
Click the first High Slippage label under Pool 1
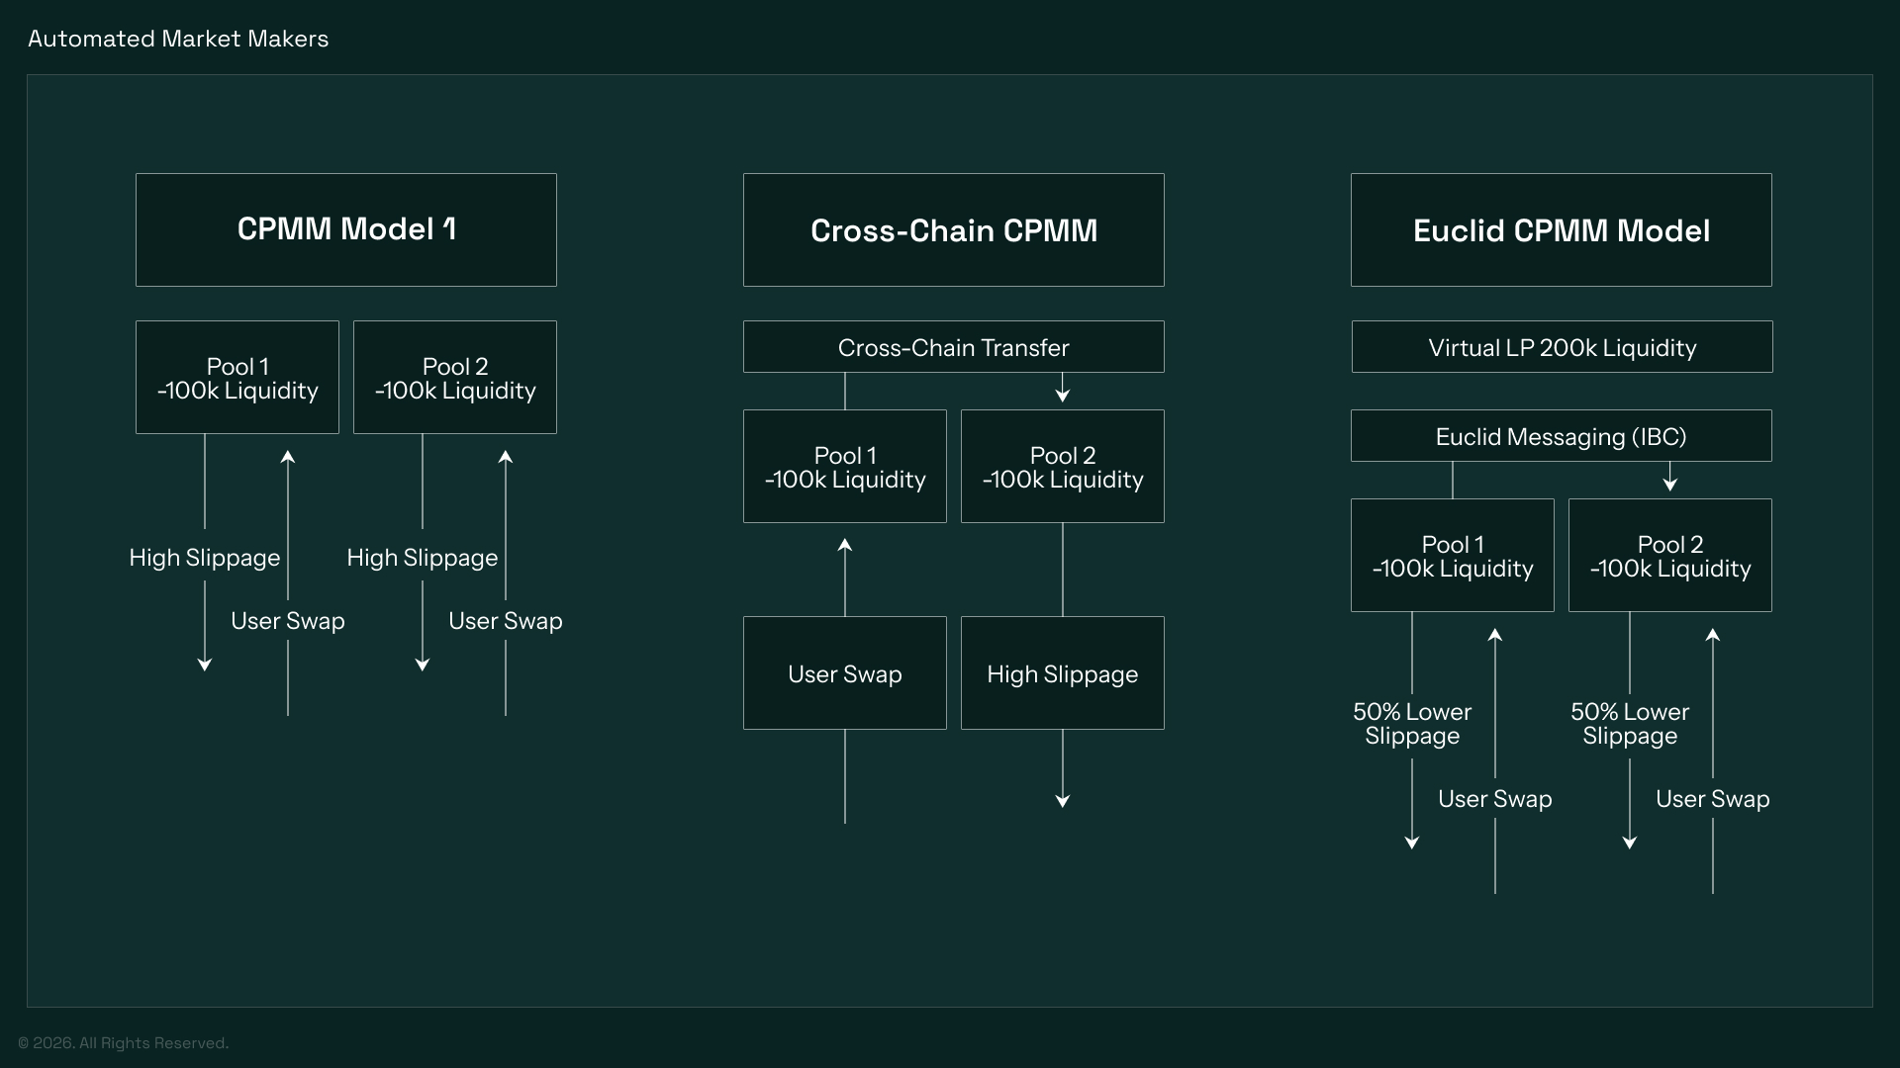tap(205, 558)
